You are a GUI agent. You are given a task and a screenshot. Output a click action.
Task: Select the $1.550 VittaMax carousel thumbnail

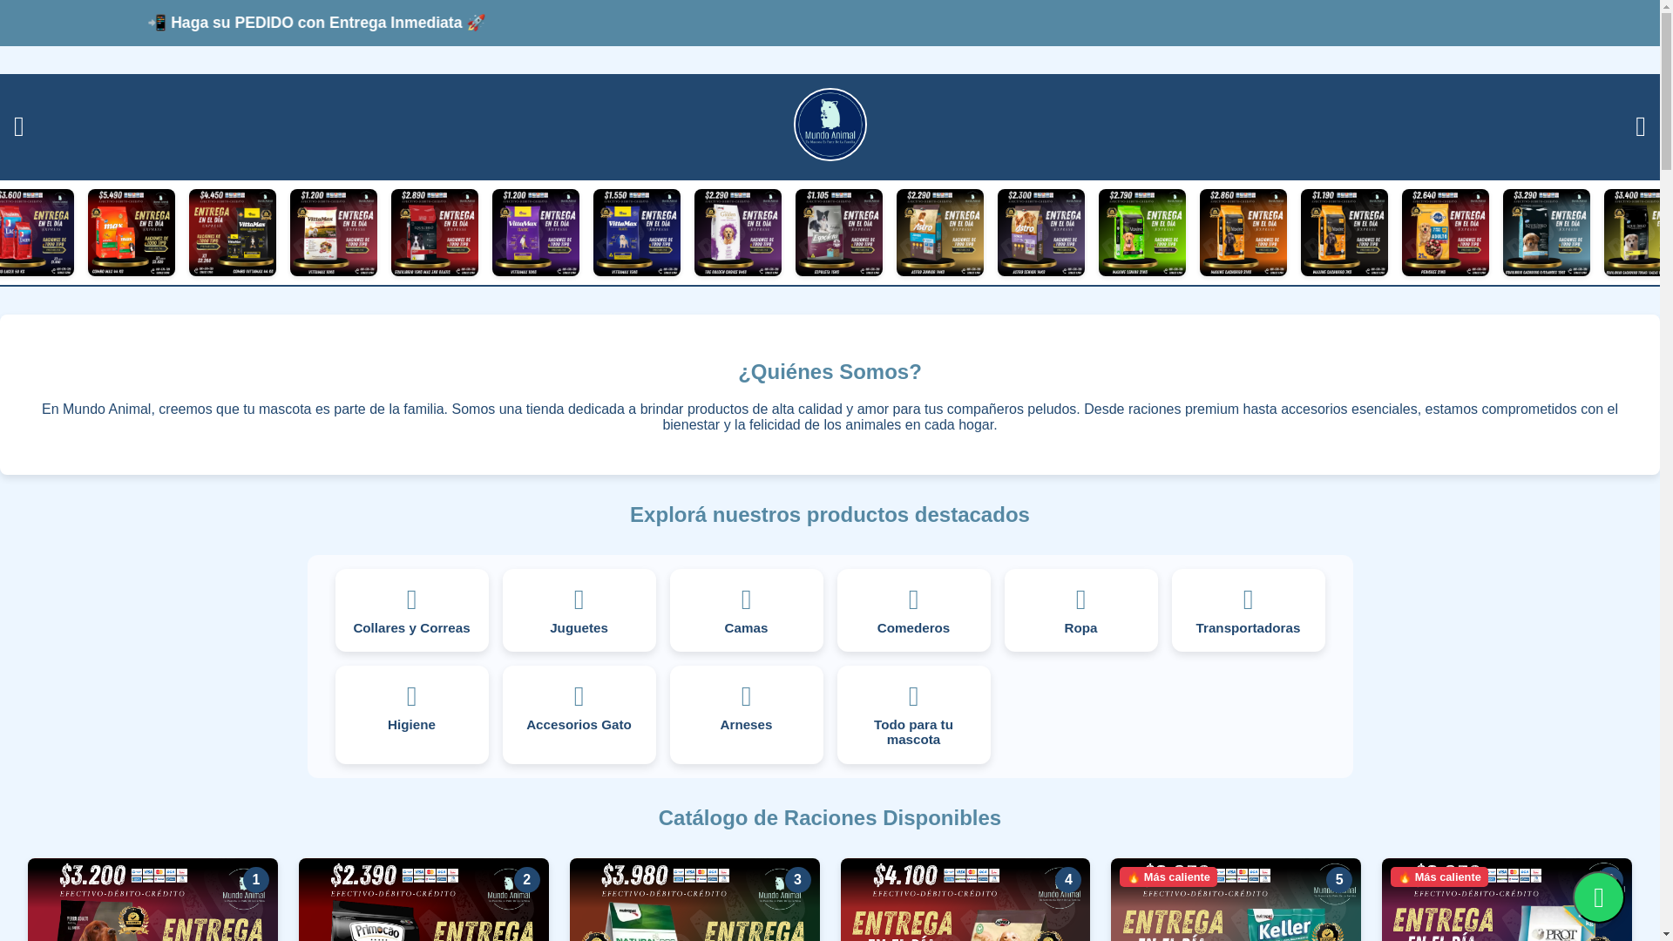[637, 233]
